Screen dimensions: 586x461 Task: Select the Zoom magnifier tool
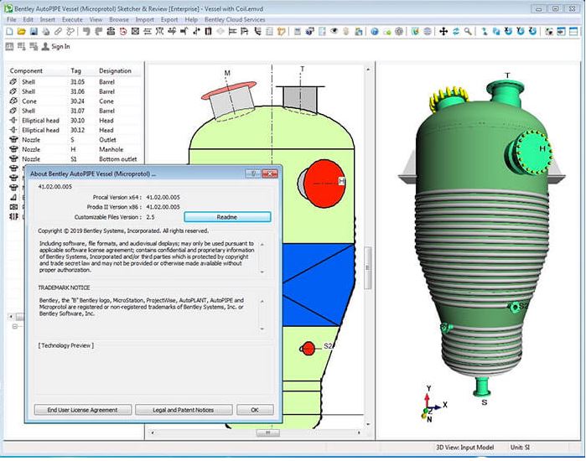click(468, 32)
